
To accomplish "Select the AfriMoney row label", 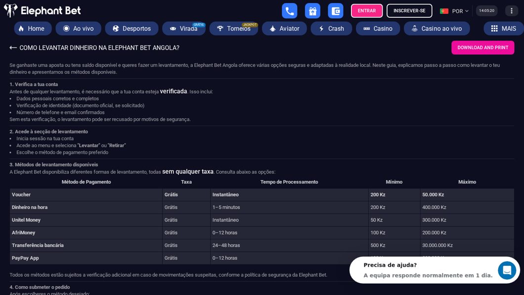I will 23,233.
